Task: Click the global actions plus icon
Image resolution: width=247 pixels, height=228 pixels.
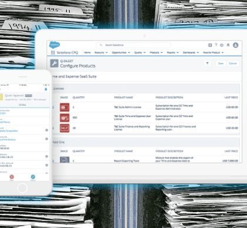Action: [210, 45]
